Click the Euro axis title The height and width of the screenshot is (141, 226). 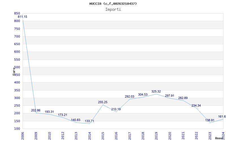point(14,71)
